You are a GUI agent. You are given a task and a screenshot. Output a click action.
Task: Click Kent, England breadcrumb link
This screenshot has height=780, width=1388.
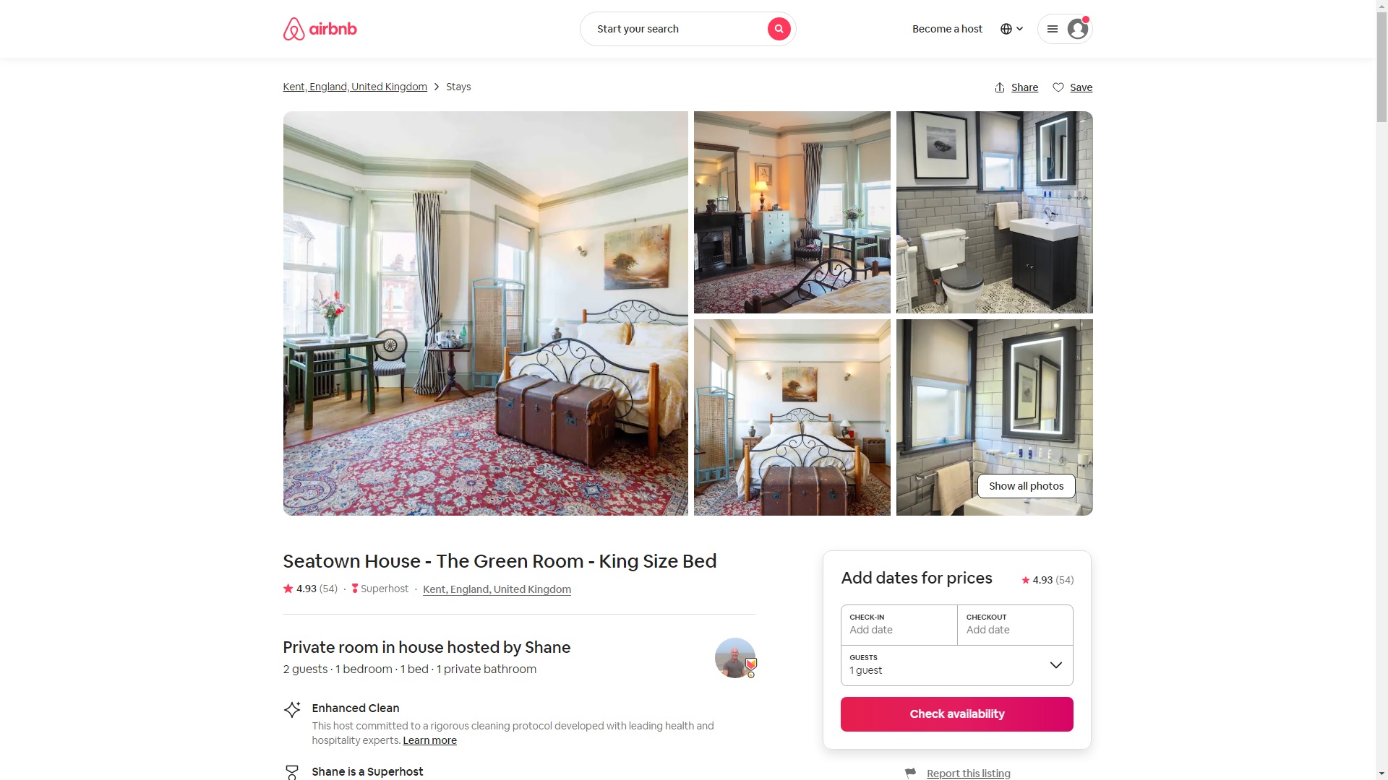tap(355, 87)
